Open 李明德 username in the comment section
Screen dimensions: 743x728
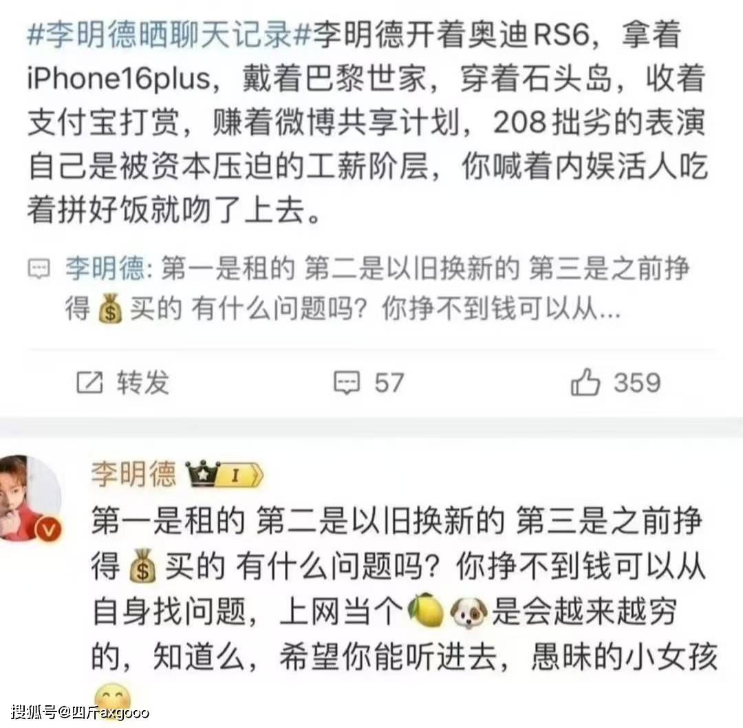tap(133, 474)
